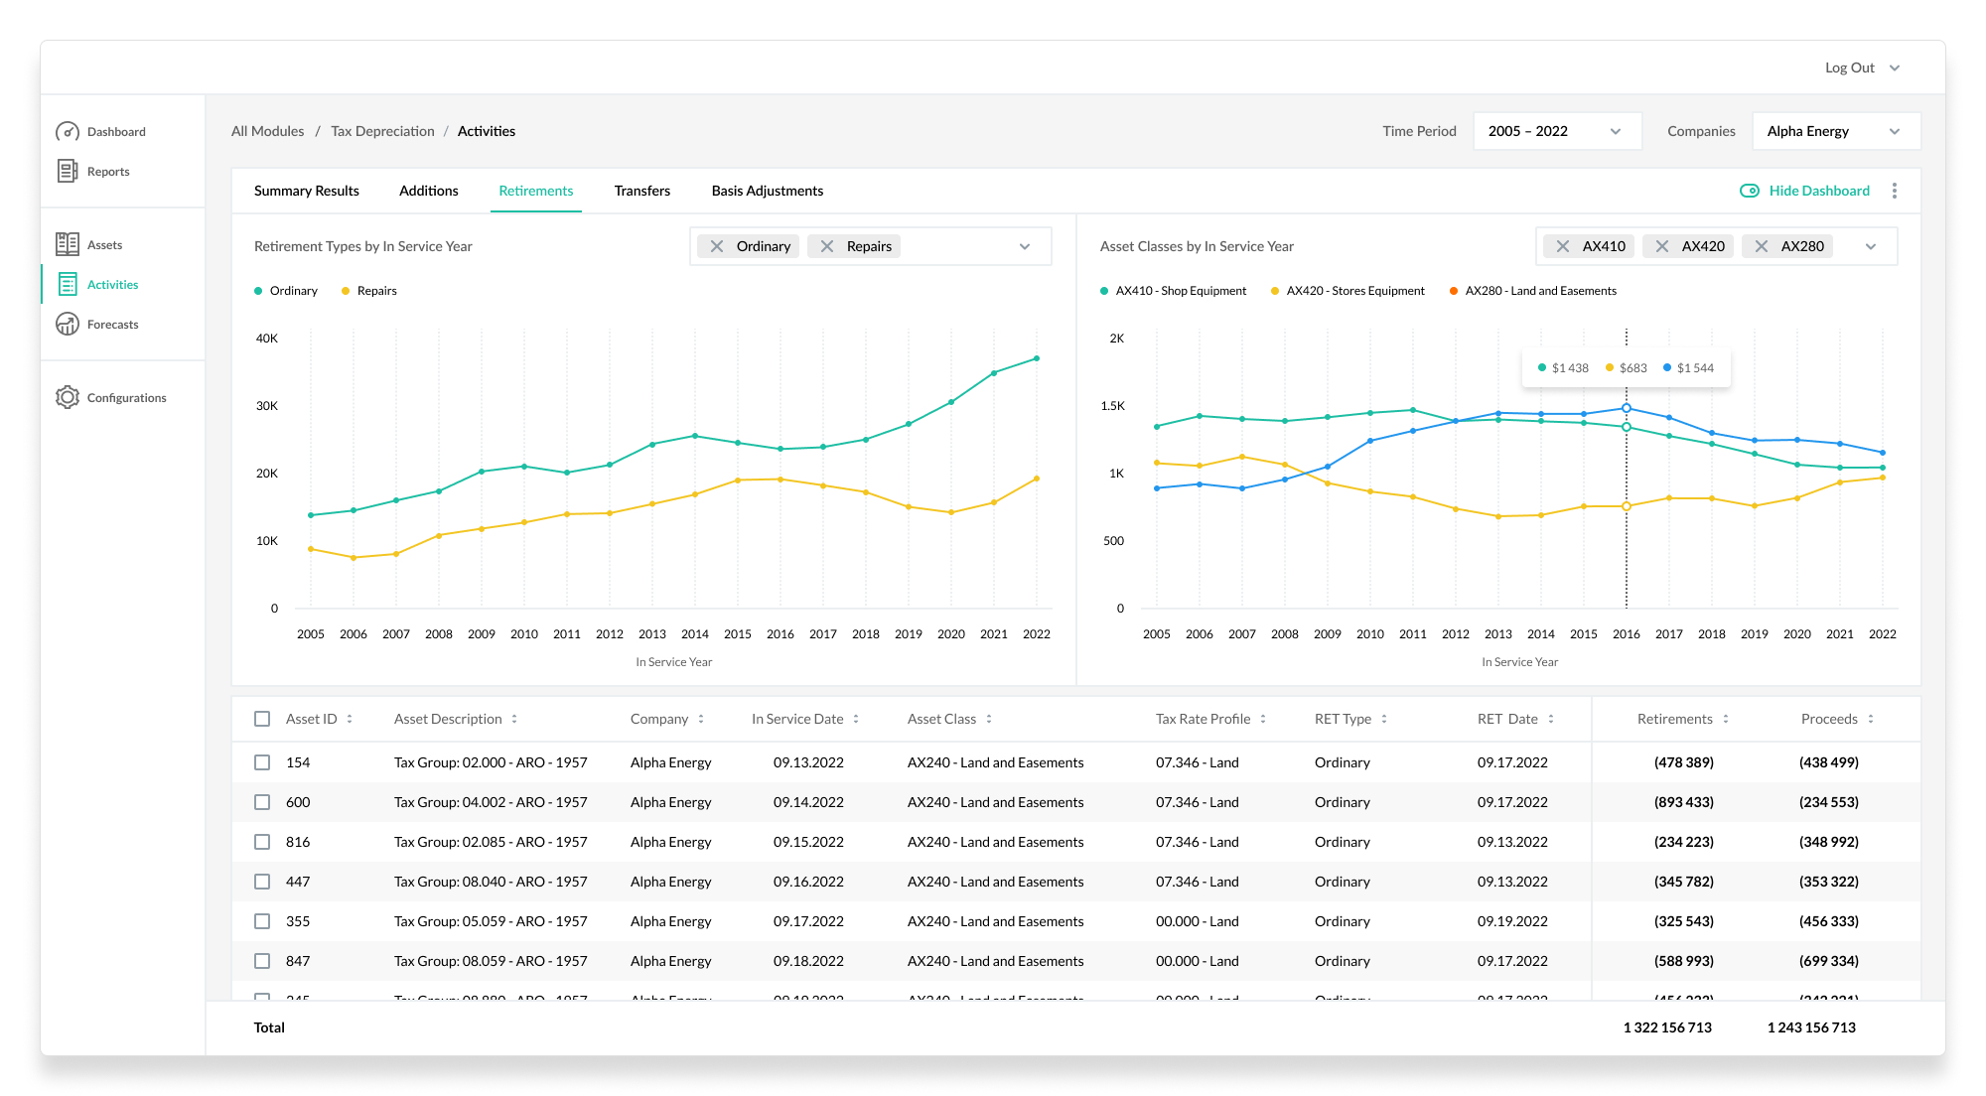Screen dimensions: 1986x1096
Task: Remove the AX280 asset class chip
Action: pos(1762,246)
